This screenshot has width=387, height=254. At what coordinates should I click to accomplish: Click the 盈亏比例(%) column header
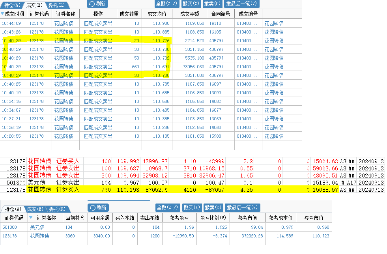[213, 218]
